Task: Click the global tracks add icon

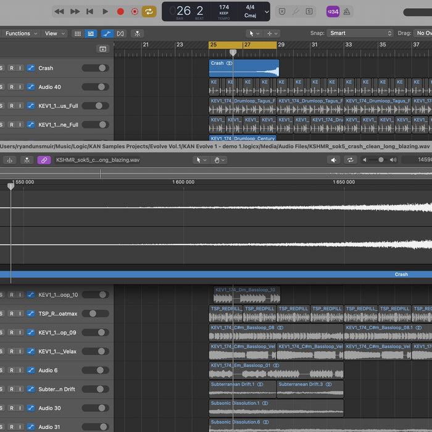Action: tap(103, 49)
